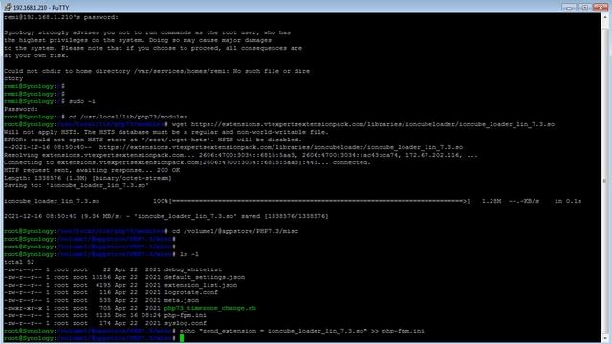Click the 'HTTP request sent, awaiting response... 200 OK' line

[92, 170]
